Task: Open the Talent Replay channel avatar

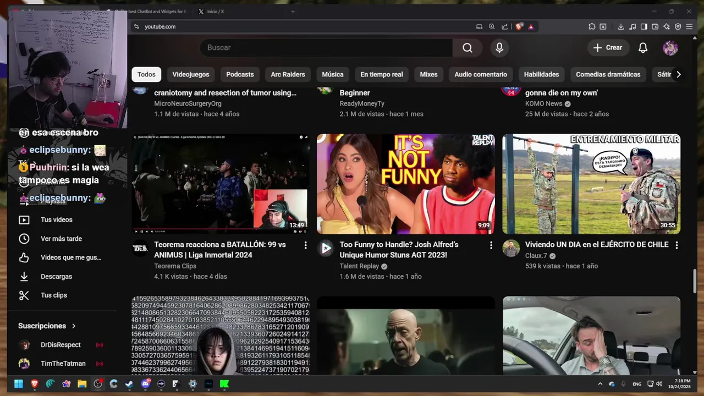Action: tap(326, 248)
